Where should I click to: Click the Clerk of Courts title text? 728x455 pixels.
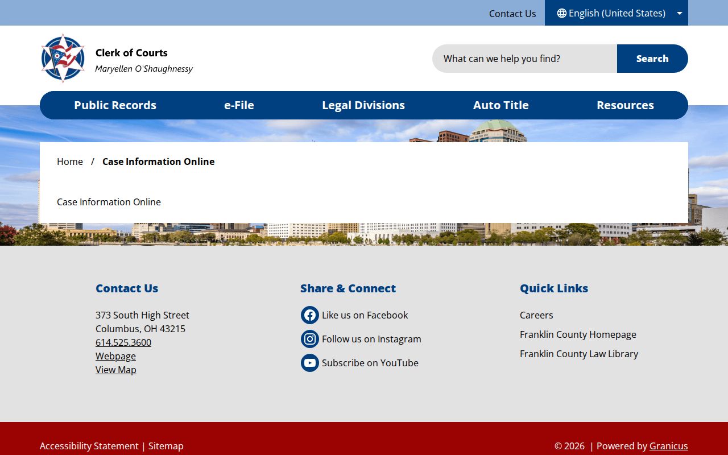131,53
